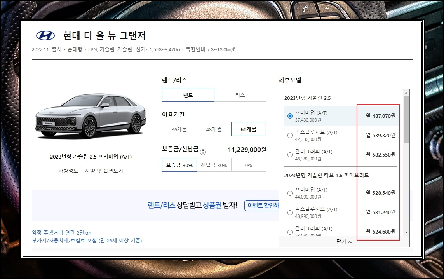Select hybrid 프리미엄 (A/T) 44,090,000원 radio button
This screenshot has width=444, height=279.
pyautogui.click(x=290, y=193)
